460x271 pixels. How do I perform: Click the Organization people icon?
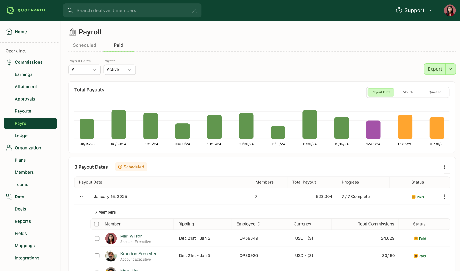pos(9,148)
